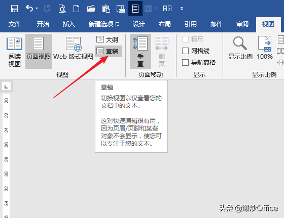This screenshot has height=218, width=284.
Task: Select Outline view (大纲) button
Action: [x=108, y=39]
